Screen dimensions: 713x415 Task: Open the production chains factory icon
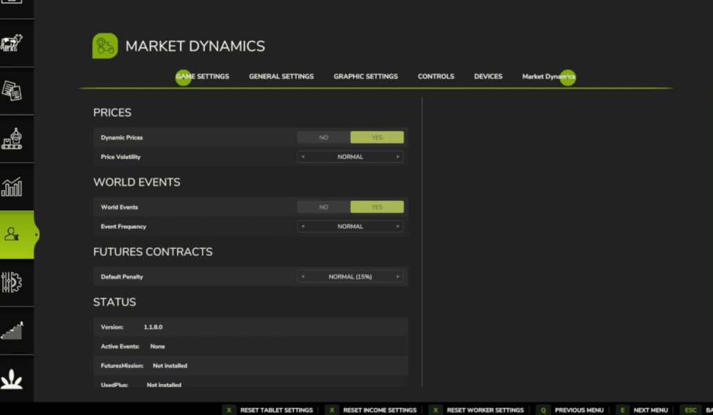(12, 138)
